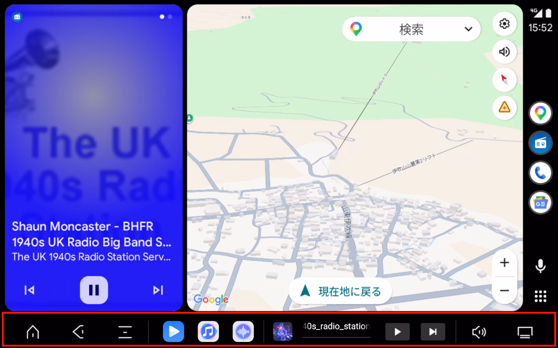
Task: Open the phone app in the sidebar
Action: tap(540, 172)
